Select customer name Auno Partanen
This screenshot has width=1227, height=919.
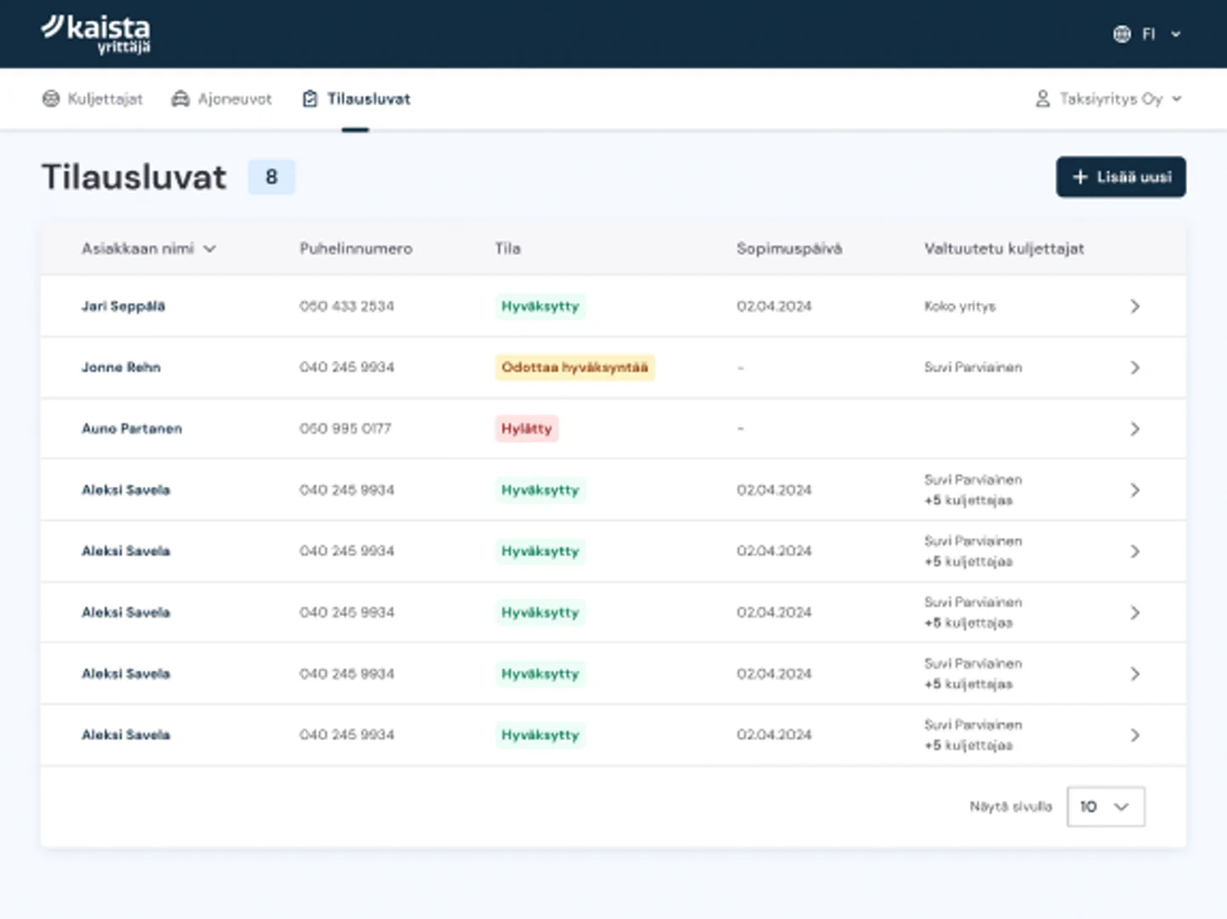[x=132, y=429]
